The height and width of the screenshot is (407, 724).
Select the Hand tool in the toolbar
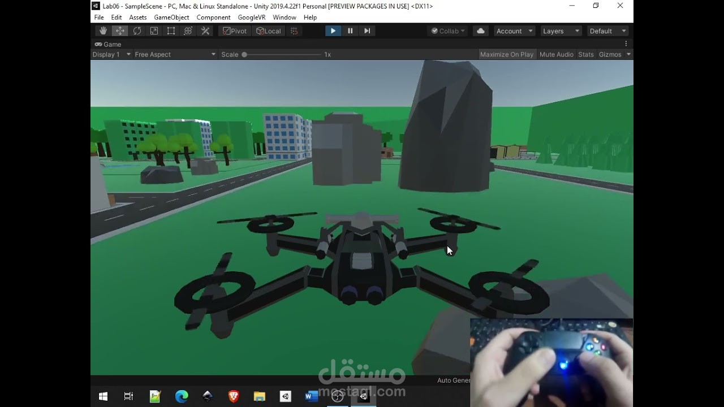pos(103,31)
